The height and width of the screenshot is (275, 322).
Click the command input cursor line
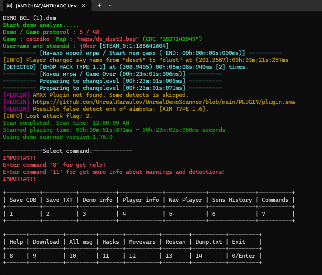click(x=3, y=274)
